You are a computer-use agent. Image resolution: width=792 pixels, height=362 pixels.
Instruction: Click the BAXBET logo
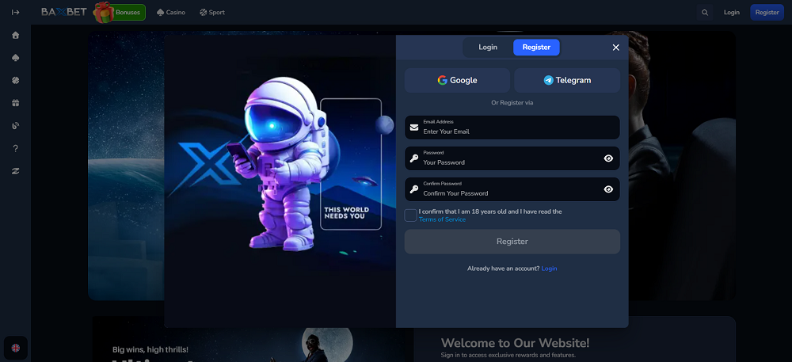[x=65, y=13]
